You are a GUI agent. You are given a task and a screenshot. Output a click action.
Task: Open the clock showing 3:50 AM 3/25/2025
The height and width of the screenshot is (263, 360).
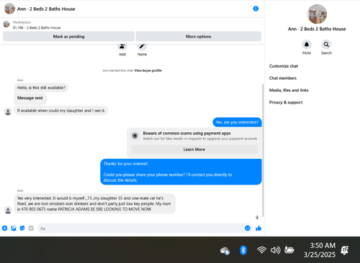coord(320,250)
